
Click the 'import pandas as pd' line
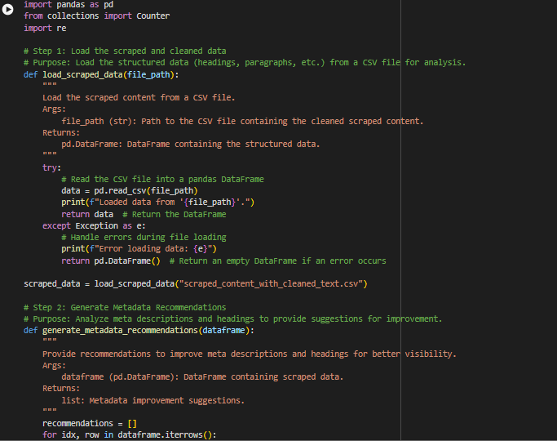pyautogui.click(x=69, y=5)
